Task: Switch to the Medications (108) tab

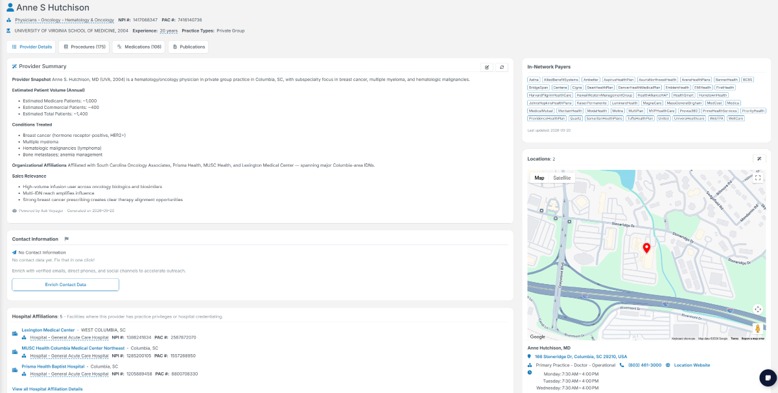Action: pos(139,47)
